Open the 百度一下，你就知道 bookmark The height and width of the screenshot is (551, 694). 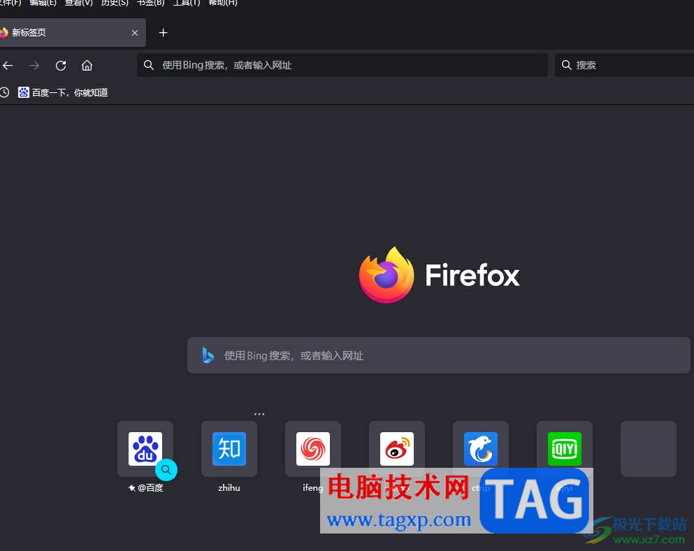(x=64, y=92)
